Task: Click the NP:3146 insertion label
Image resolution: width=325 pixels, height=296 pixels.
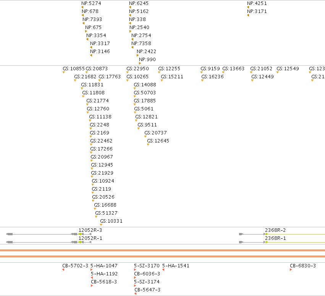Action: click(100, 52)
